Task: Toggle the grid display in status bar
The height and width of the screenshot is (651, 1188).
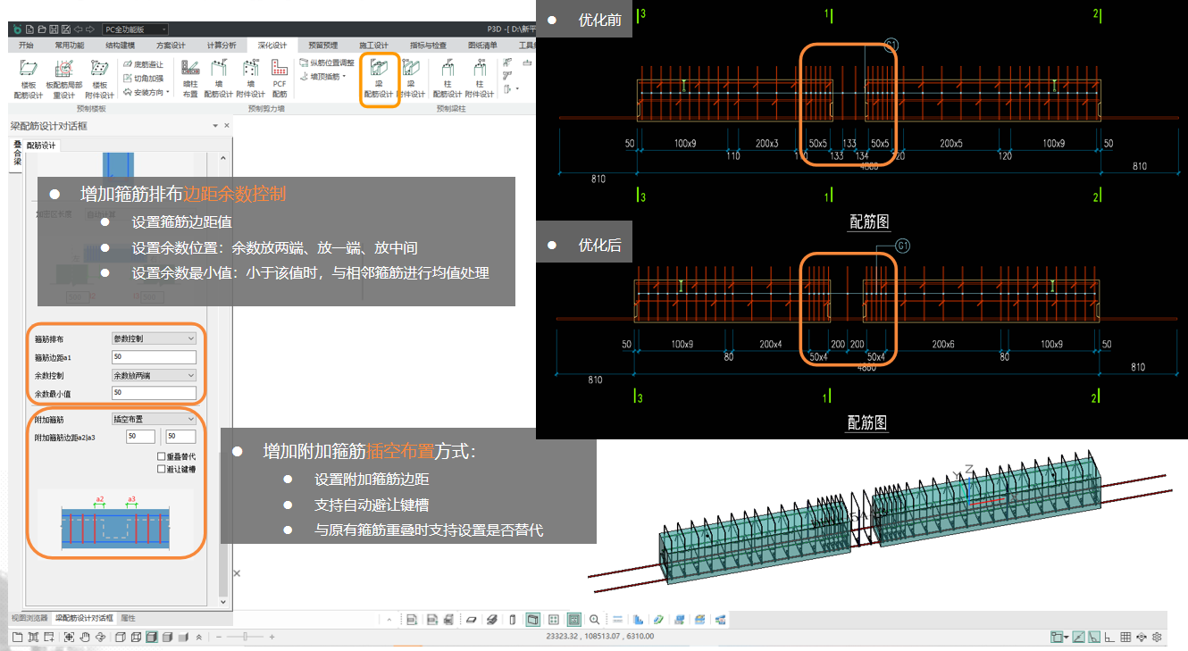Action: (1125, 637)
